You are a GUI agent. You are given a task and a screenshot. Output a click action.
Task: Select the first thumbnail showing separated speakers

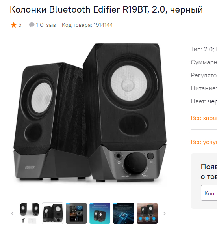click(29, 213)
